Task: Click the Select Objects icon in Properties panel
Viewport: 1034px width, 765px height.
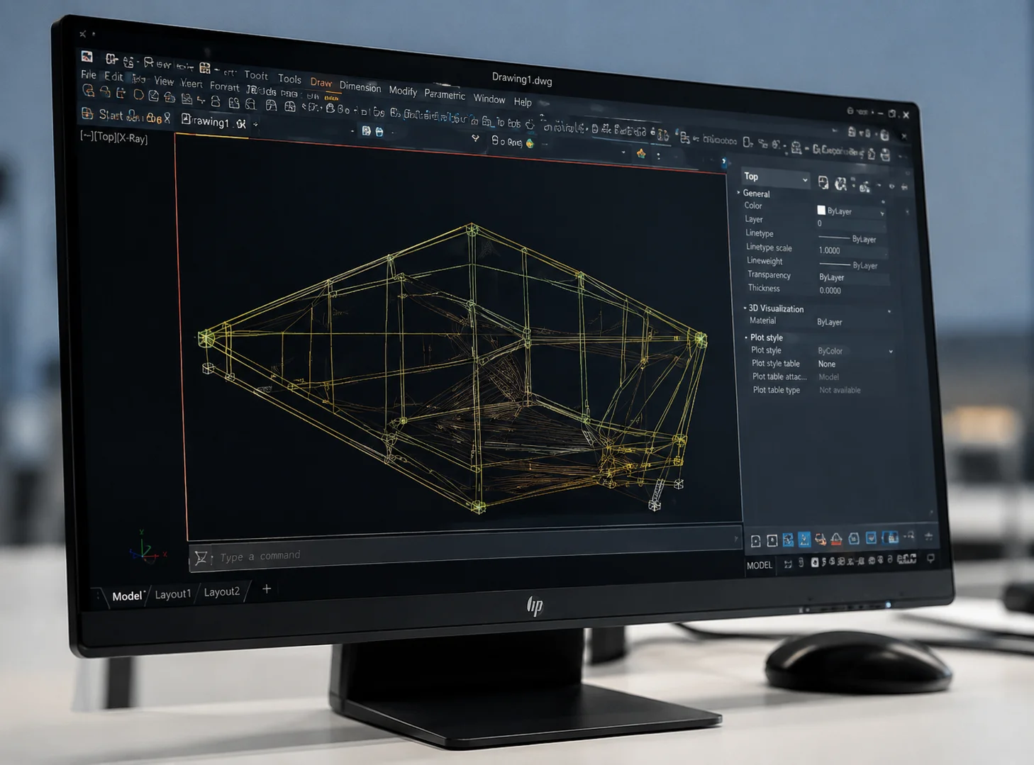Action: 841,184
